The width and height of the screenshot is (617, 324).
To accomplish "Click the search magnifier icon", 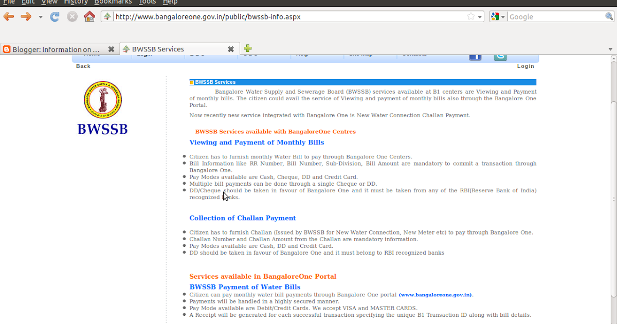I will [609, 16].
